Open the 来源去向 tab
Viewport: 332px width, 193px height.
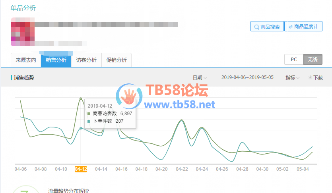pos(26,60)
